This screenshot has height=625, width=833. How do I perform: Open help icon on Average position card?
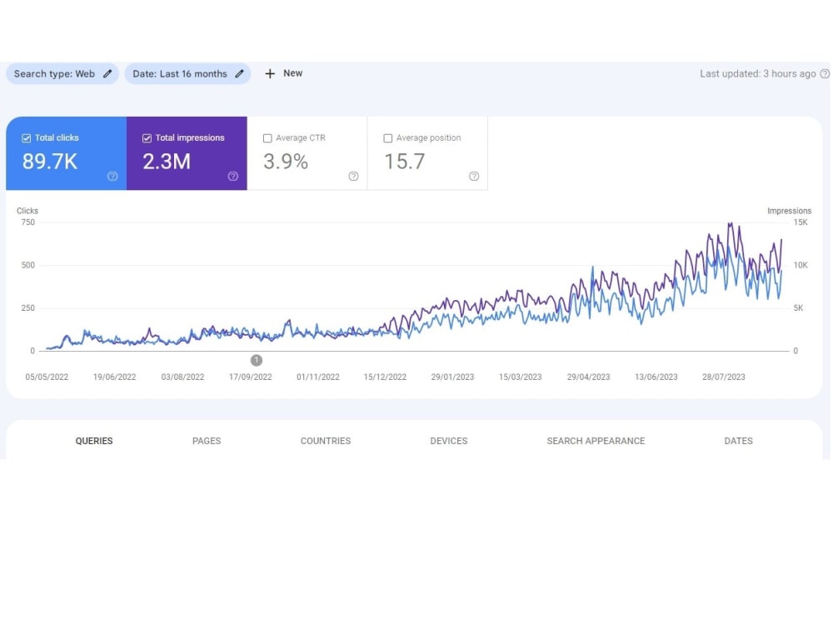(x=475, y=177)
